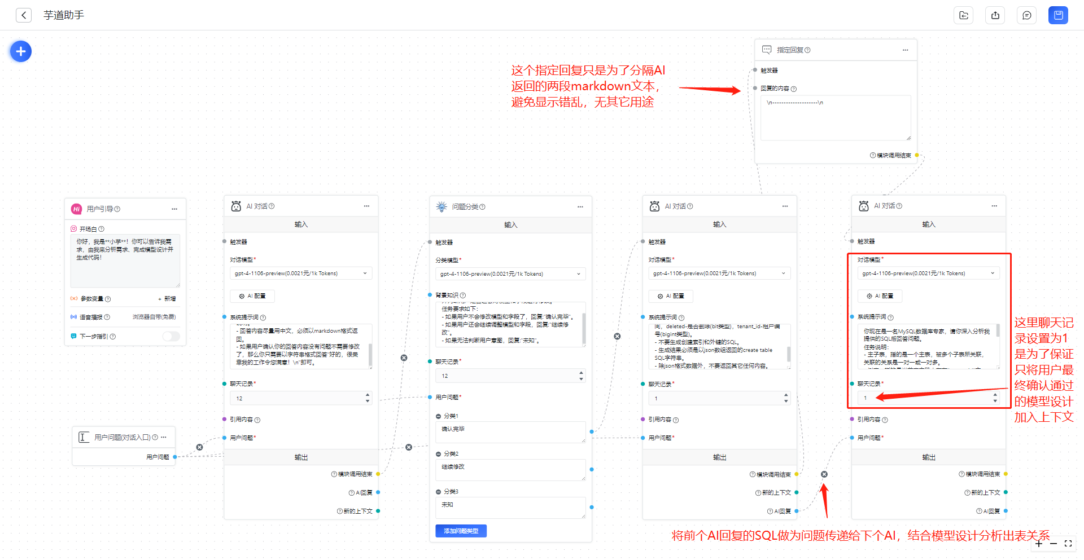The image size is (1084, 560).
Task: Click the 分类1 field containing 确认完毕
Action: coord(510,432)
